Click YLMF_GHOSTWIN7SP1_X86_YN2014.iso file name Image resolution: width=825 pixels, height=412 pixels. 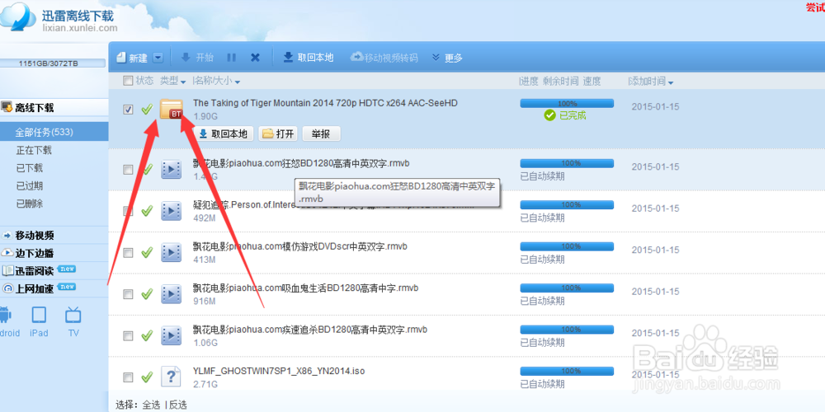(x=279, y=371)
